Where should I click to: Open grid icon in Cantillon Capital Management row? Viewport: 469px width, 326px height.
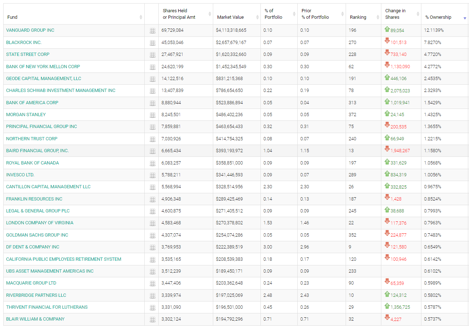(153, 187)
